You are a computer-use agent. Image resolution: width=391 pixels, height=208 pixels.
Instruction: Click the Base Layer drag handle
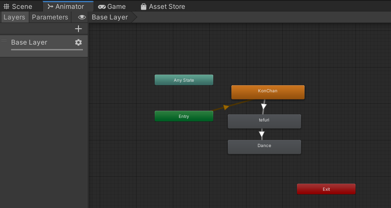tap(4, 41)
